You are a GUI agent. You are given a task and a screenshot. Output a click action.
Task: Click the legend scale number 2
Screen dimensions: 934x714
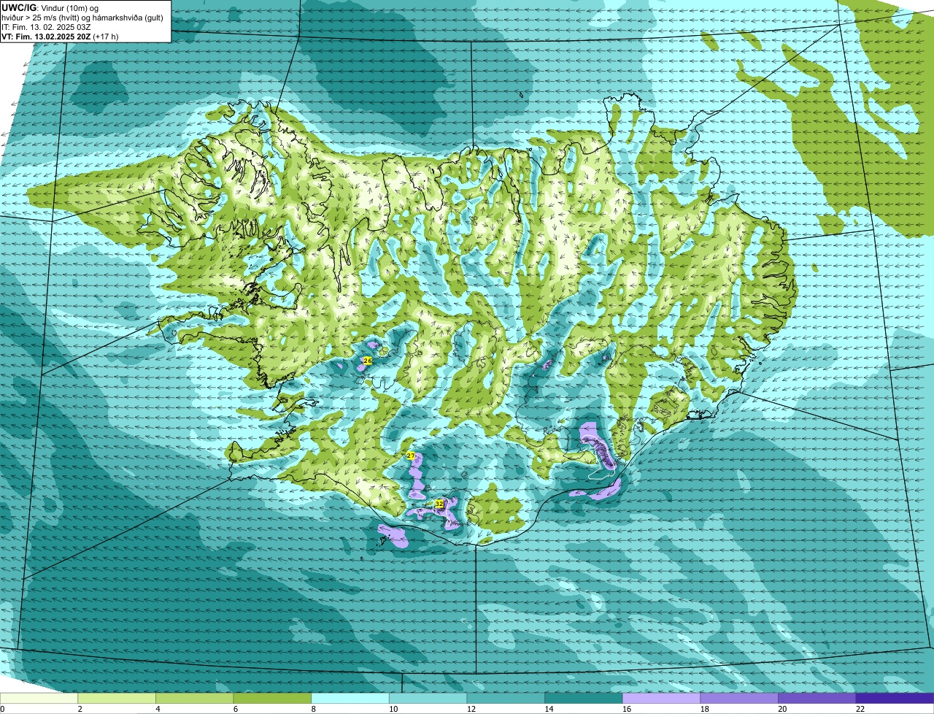pyautogui.click(x=80, y=709)
